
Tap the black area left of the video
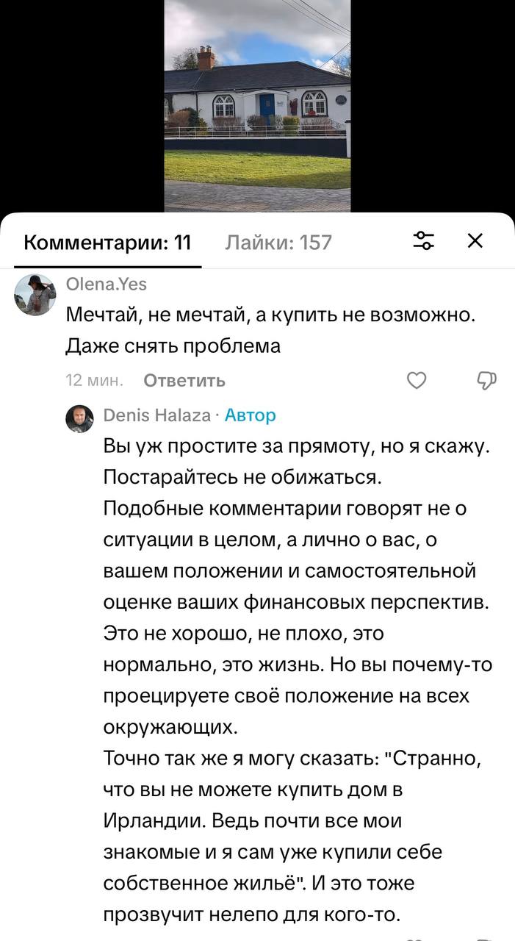(x=81, y=106)
